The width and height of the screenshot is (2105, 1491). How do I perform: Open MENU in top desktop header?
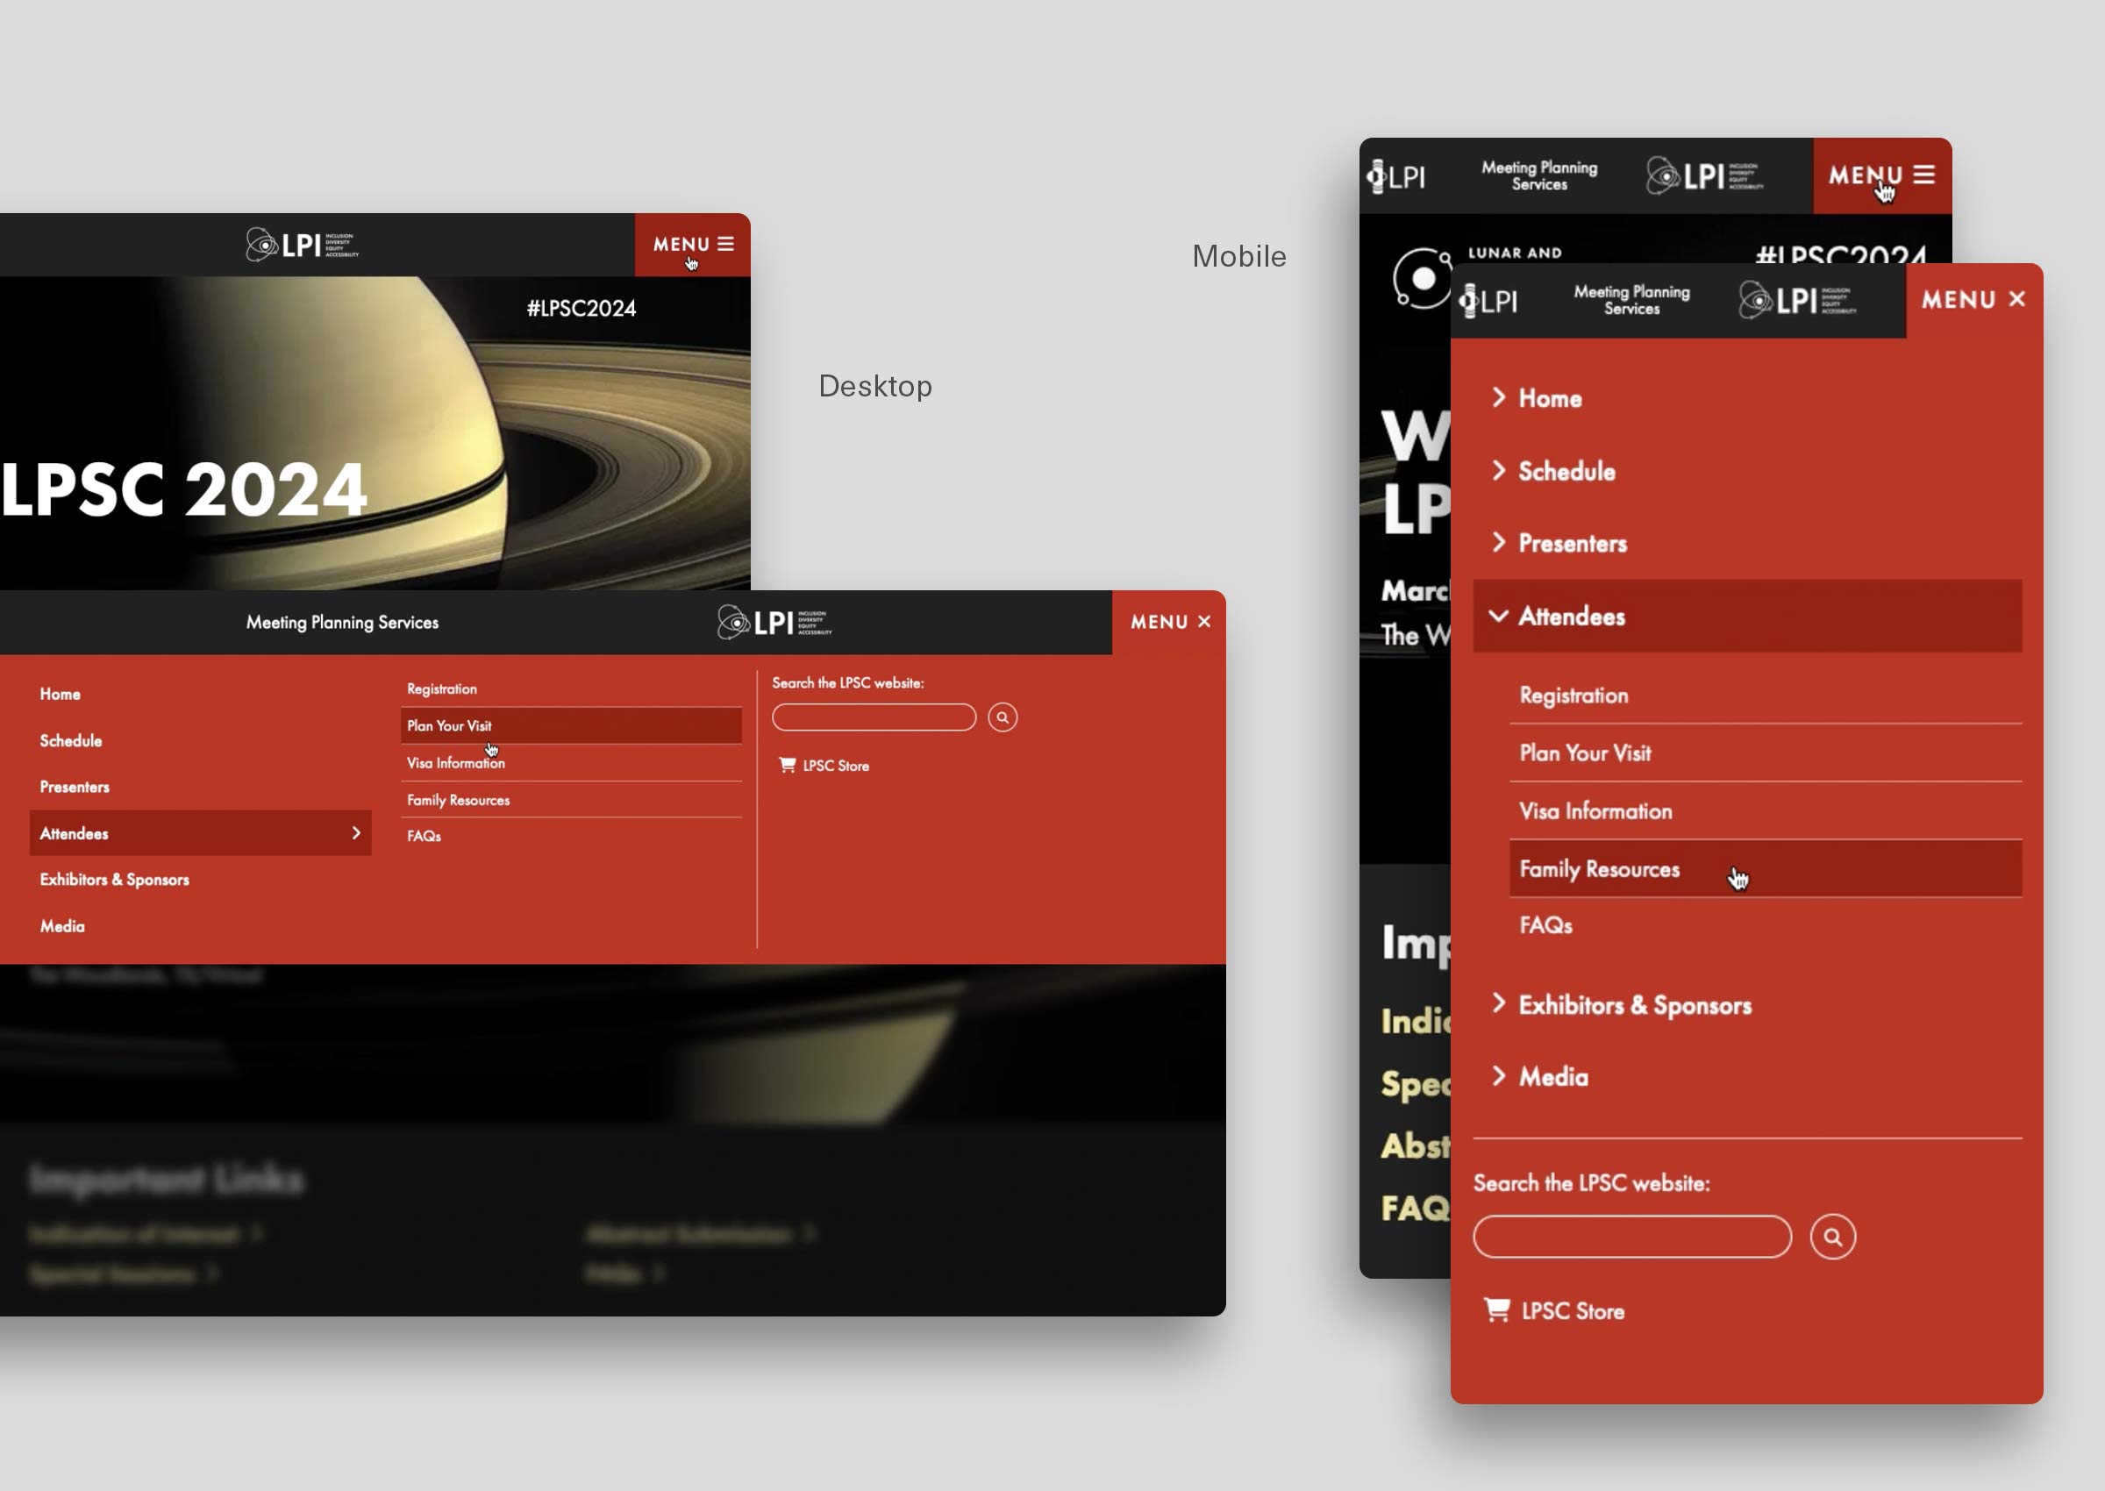point(692,244)
